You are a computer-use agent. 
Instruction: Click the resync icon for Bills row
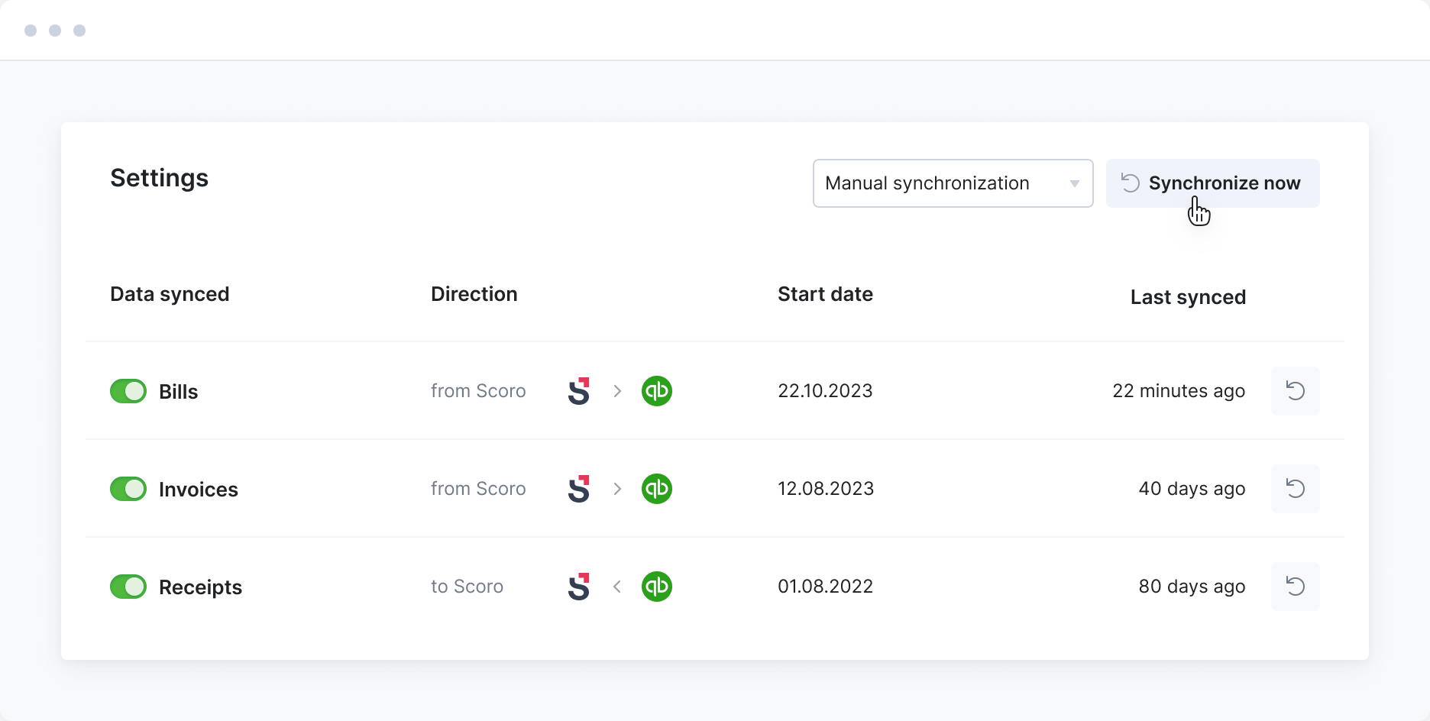click(1295, 391)
